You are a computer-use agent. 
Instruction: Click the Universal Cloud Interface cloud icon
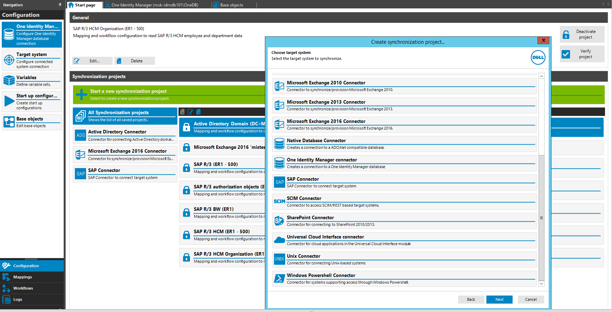279,240
